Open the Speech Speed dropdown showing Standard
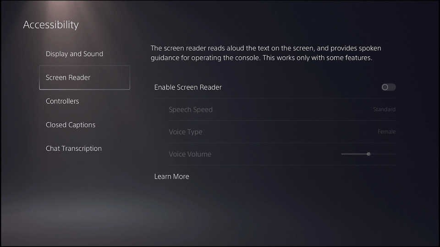The image size is (440, 247). tap(384, 109)
